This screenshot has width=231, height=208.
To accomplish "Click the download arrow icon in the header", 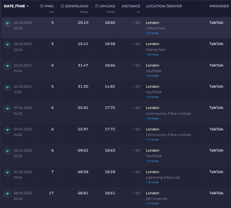I will click(62, 6).
